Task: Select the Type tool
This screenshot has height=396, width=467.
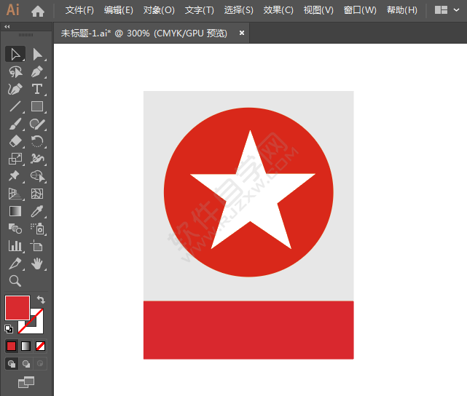Action: [37, 89]
